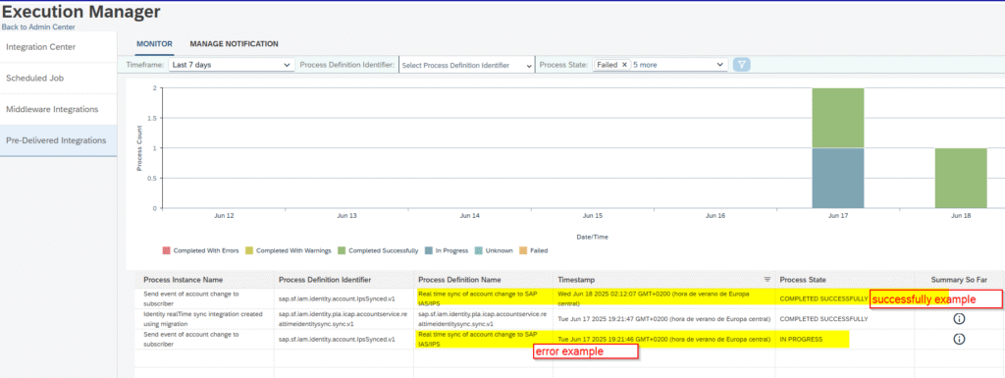Click the Jun 15 axis label

coord(592,216)
